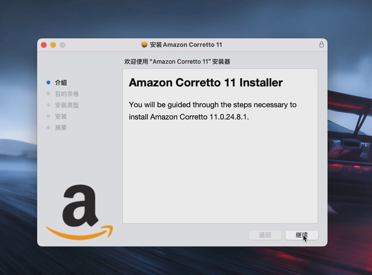The height and width of the screenshot is (275, 372).
Task: Click the window title 安装 Amazon Corretto 11
Action: point(186,45)
